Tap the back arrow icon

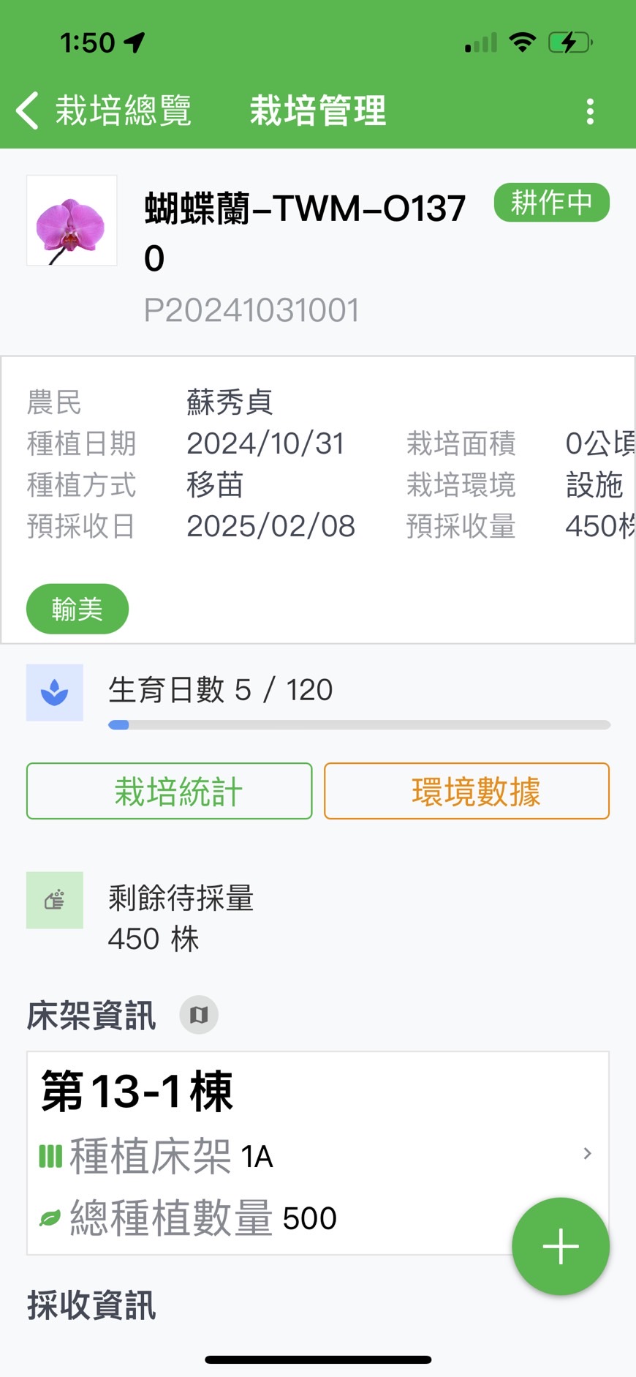28,111
